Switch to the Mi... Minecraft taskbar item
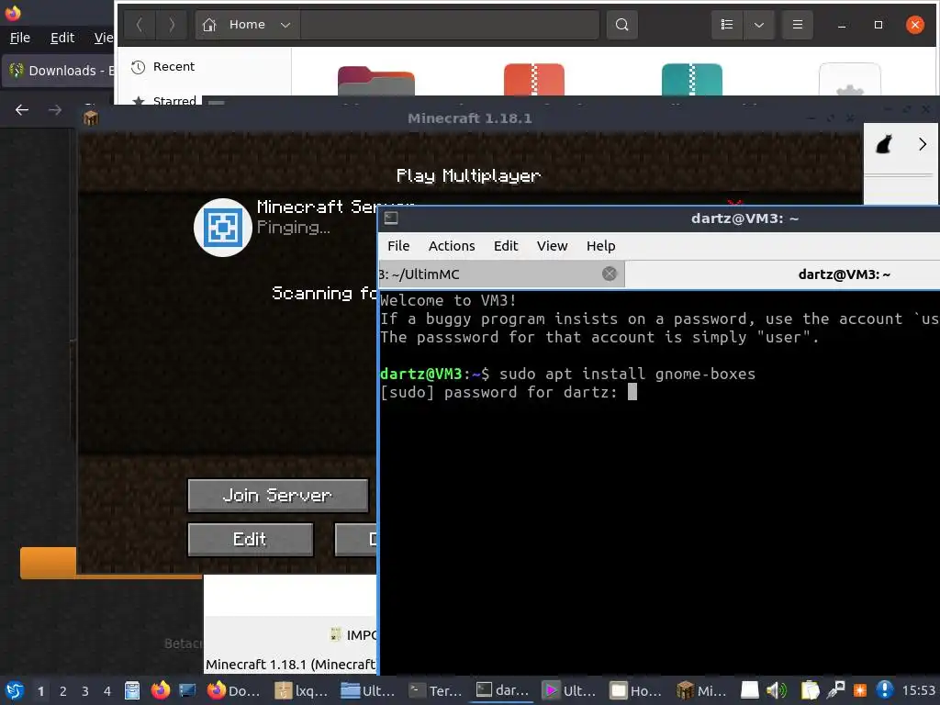The height and width of the screenshot is (705, 940). [701, 690]
